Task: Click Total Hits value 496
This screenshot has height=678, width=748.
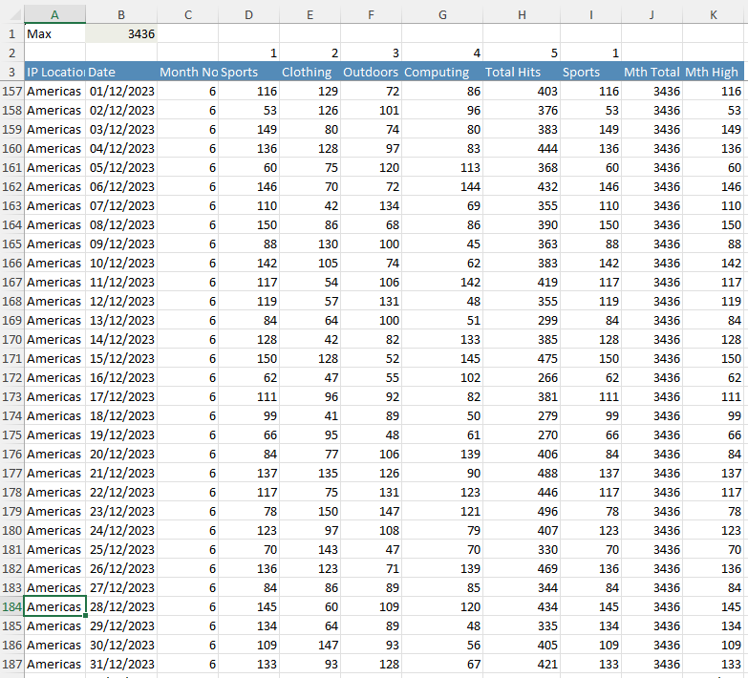Action: coord(522,511)
